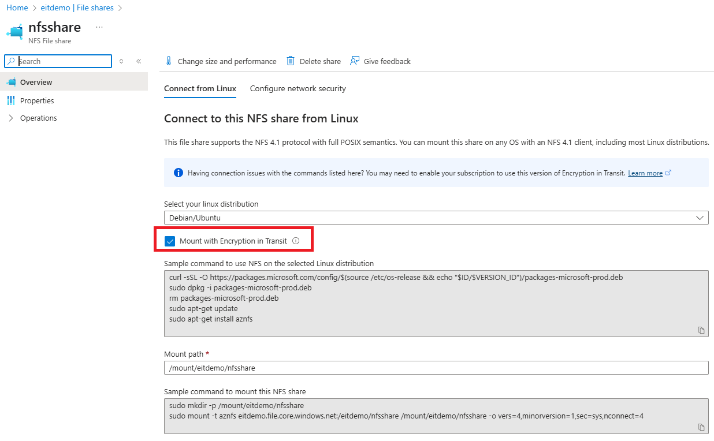Click the Delete share trash icon
The image size is (714, 441).
(291, 61)
